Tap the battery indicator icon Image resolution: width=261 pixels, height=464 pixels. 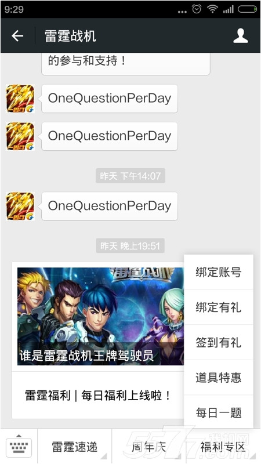[248, 9]
